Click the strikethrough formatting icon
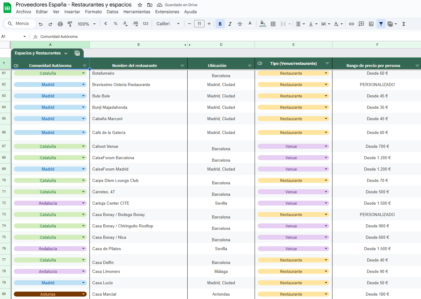Viewport: 421px width, 299px height. click(240, 24)
